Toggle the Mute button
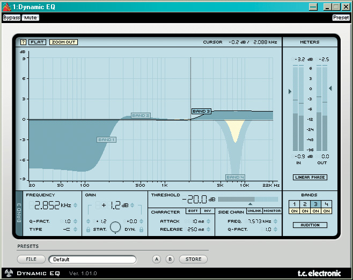 (31, 18)
